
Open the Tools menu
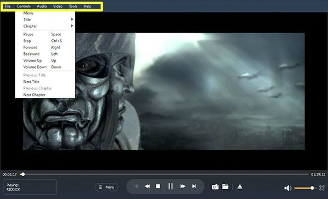click(73, 6)
